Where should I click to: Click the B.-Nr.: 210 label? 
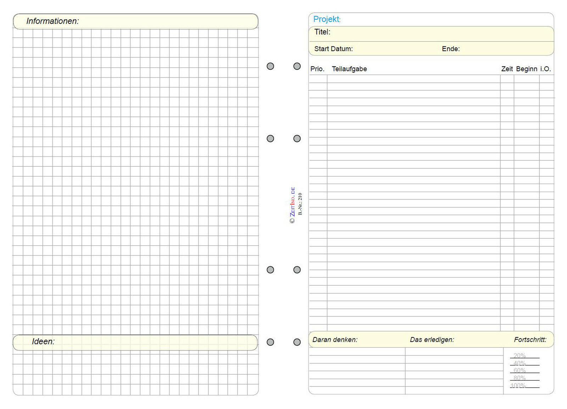coord(300,204)
